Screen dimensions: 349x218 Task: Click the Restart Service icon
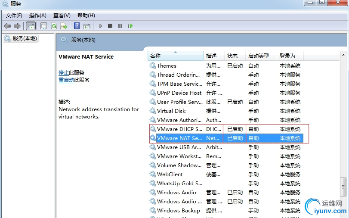tap(130, 26)
